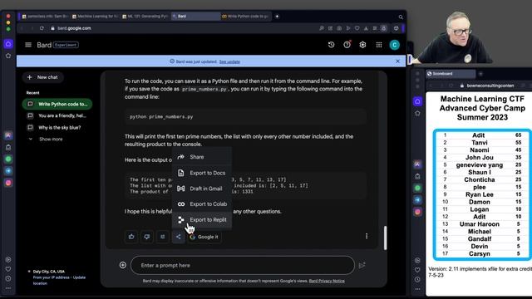Open the help question mark icon
532x299 pixels.
(347, 45)
